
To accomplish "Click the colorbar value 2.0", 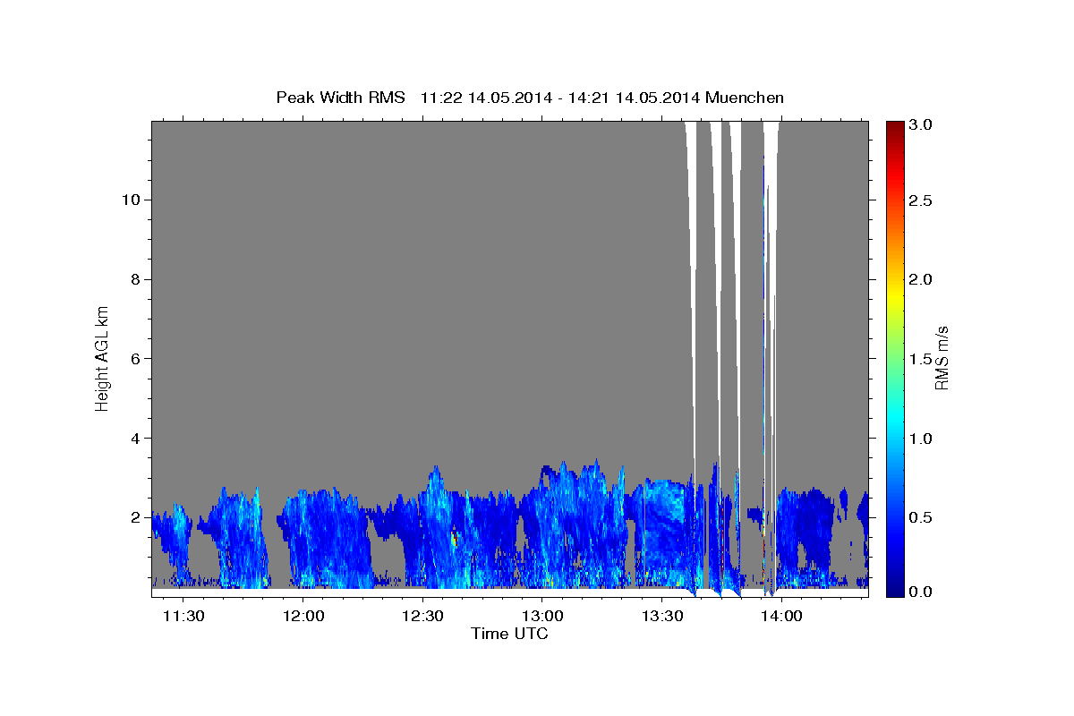I will click(920, 279).
